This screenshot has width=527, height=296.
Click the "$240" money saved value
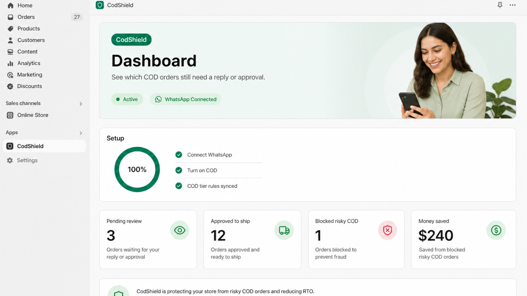(436, 235)
